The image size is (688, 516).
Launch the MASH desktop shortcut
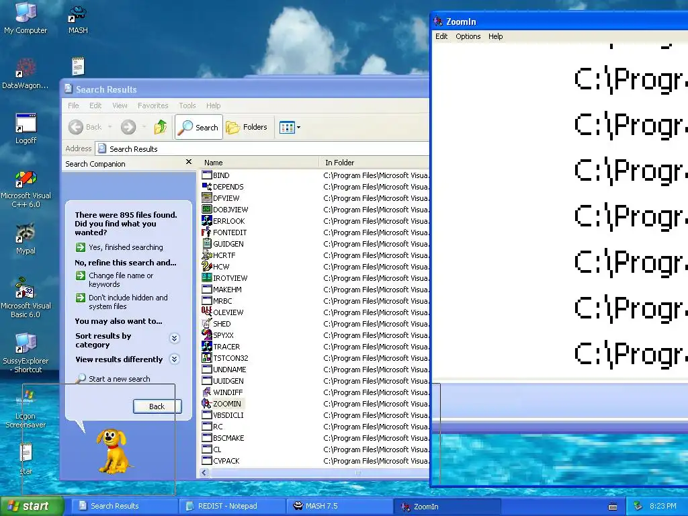(x=78, y=19)
